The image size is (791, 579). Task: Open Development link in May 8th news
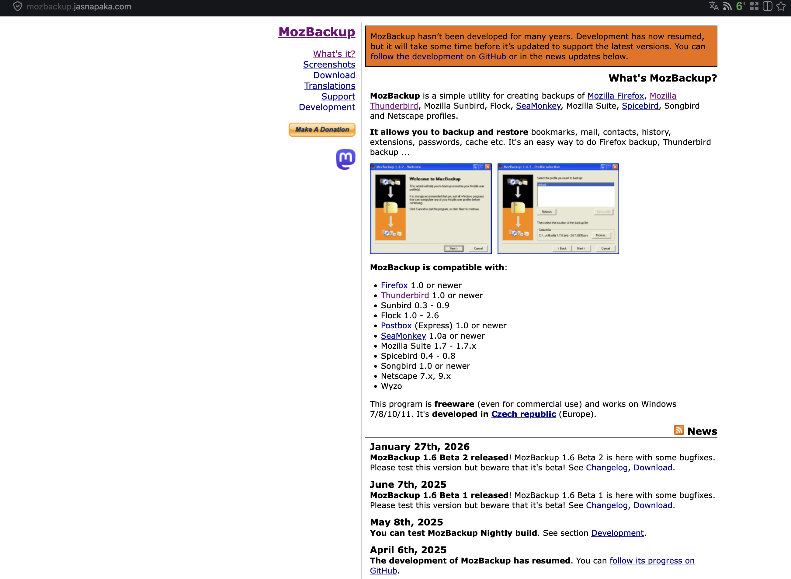(617, 533)
